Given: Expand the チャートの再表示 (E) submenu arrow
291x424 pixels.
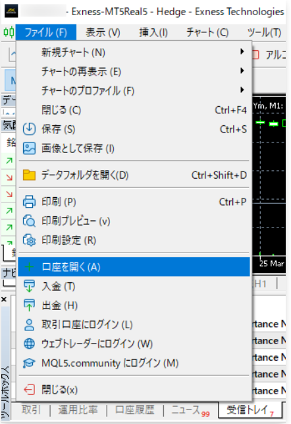Looking at the screenshot, I should [x=242, y=71].
